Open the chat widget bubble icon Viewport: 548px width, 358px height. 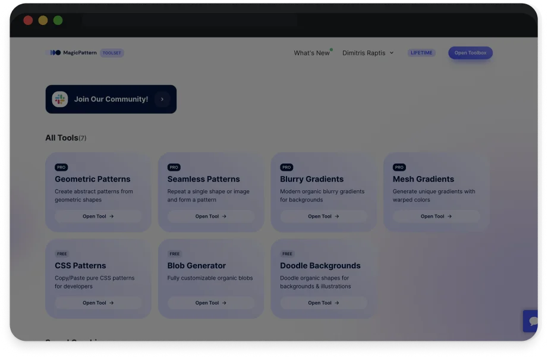[533, 321]
